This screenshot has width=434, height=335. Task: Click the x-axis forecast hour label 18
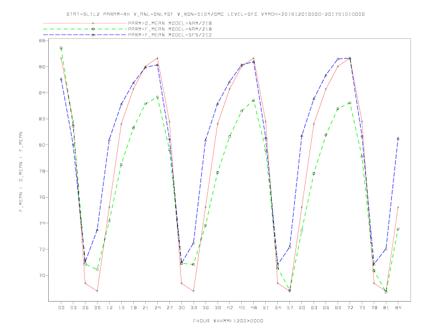tap(133, 308)
